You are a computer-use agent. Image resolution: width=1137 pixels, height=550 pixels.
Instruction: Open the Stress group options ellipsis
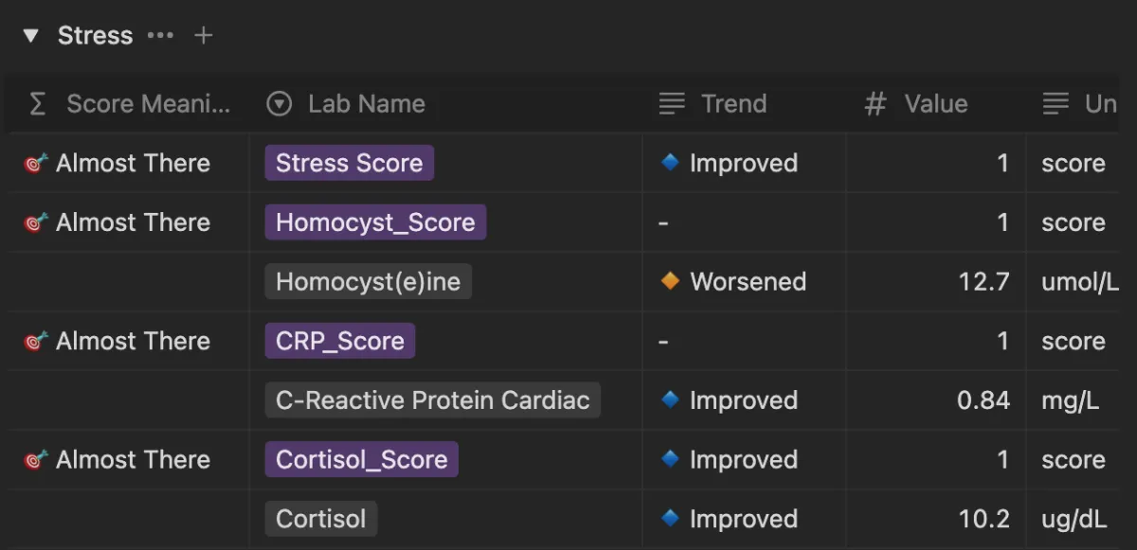pos(160,36)
